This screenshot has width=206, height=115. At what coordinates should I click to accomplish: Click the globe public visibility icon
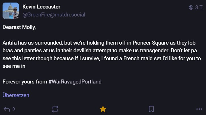(x=191, y=7)
